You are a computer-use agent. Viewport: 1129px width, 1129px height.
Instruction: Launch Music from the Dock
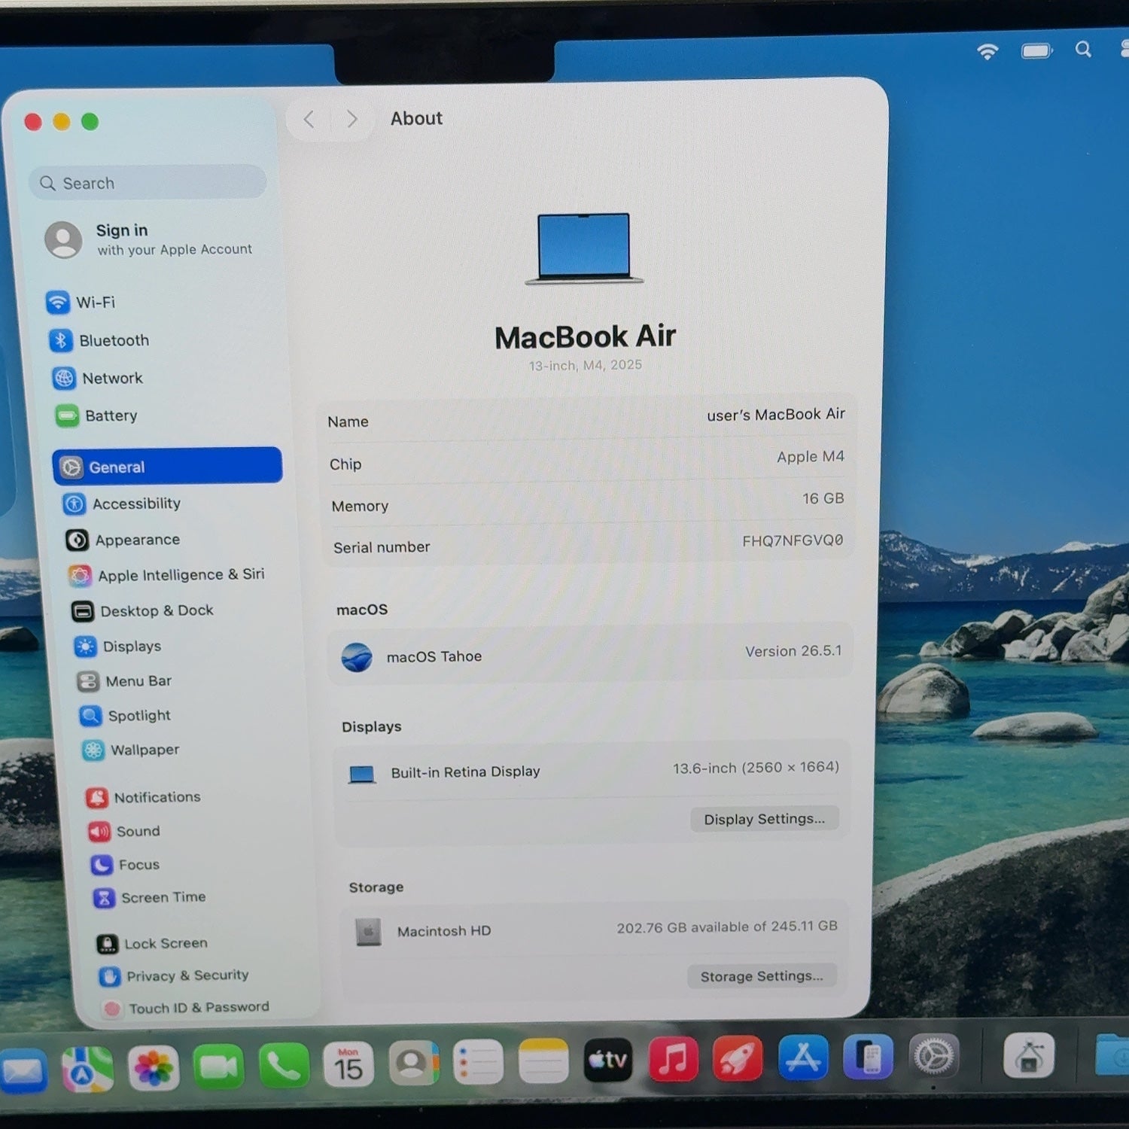coord(673,1058)
